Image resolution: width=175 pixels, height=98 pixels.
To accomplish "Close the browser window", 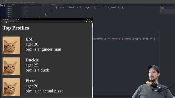I will [92, 19].
